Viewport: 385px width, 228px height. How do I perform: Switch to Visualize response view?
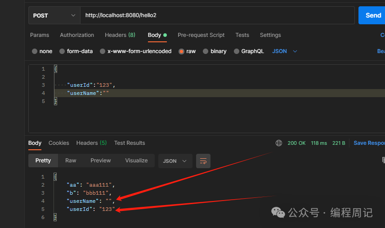[137, 161]
